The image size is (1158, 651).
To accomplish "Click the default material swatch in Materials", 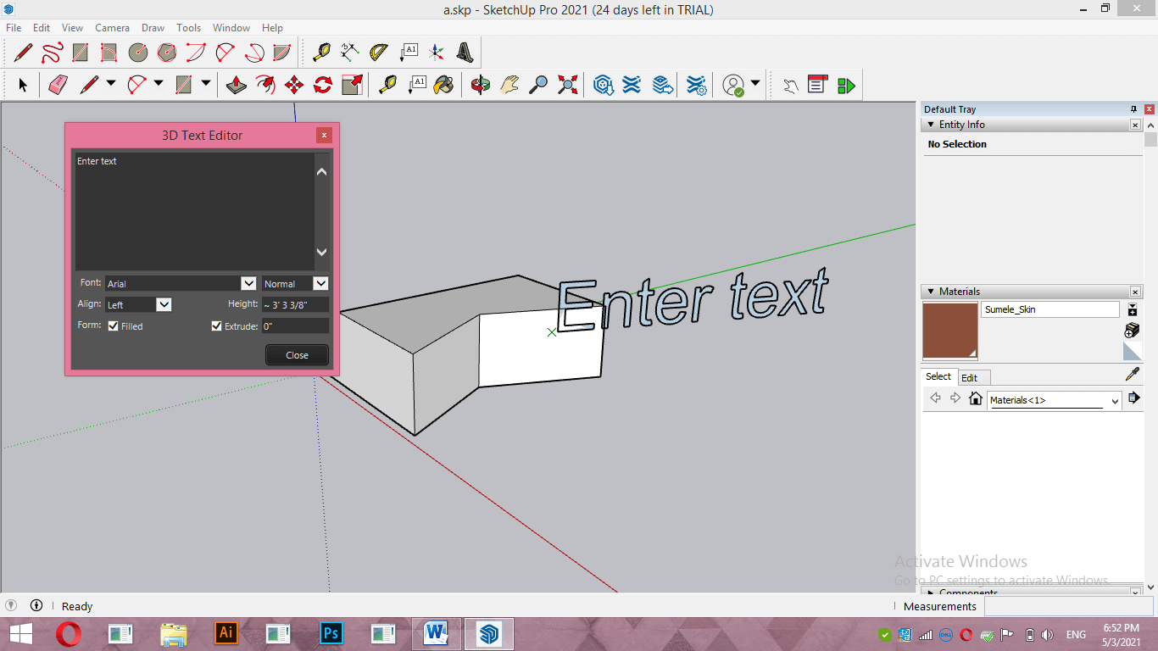I will coord(1132,351).
